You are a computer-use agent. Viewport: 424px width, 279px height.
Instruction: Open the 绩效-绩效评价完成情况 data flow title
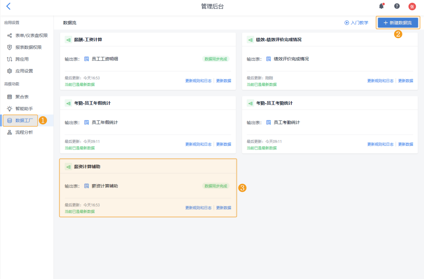279,40
